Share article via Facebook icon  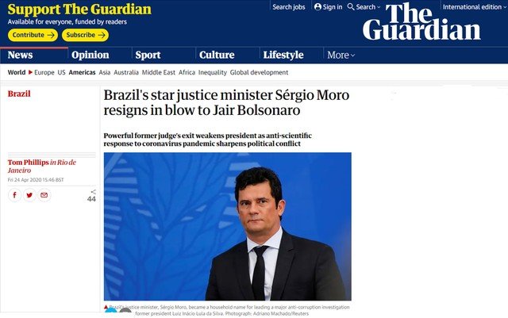(x=14, y=195)
